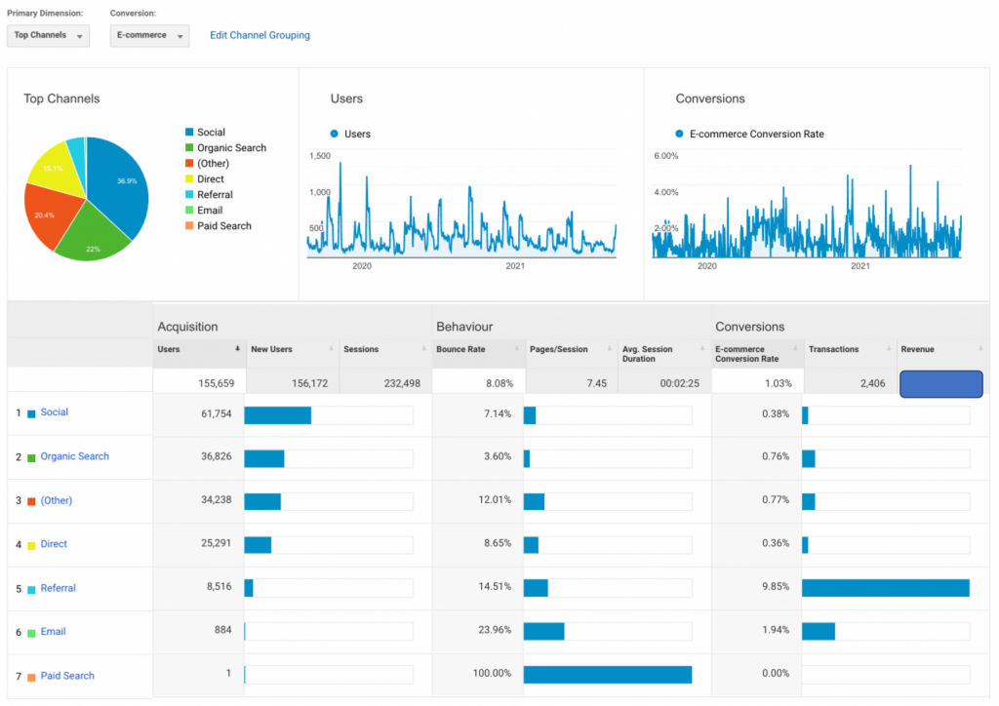Open the Social channel row link
Viewport: 999px width, 706px height.
point(55,412)
